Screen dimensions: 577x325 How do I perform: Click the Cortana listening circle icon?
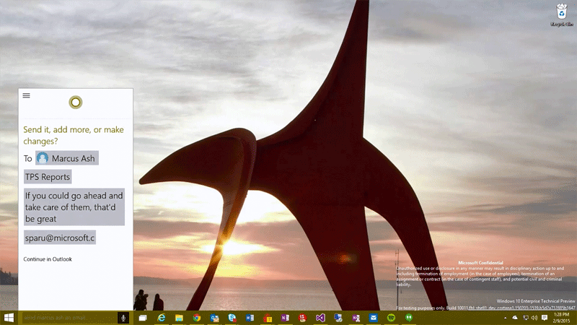pyautogui.click(x=76, y=102)
